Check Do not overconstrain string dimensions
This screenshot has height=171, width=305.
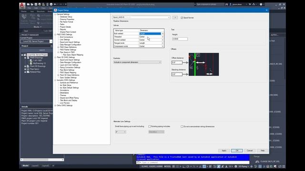point(182,126)
